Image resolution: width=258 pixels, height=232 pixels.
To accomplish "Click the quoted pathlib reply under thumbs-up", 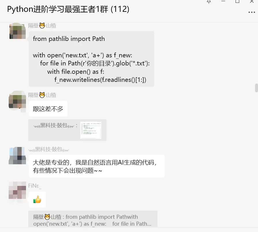I will point(93,219).
